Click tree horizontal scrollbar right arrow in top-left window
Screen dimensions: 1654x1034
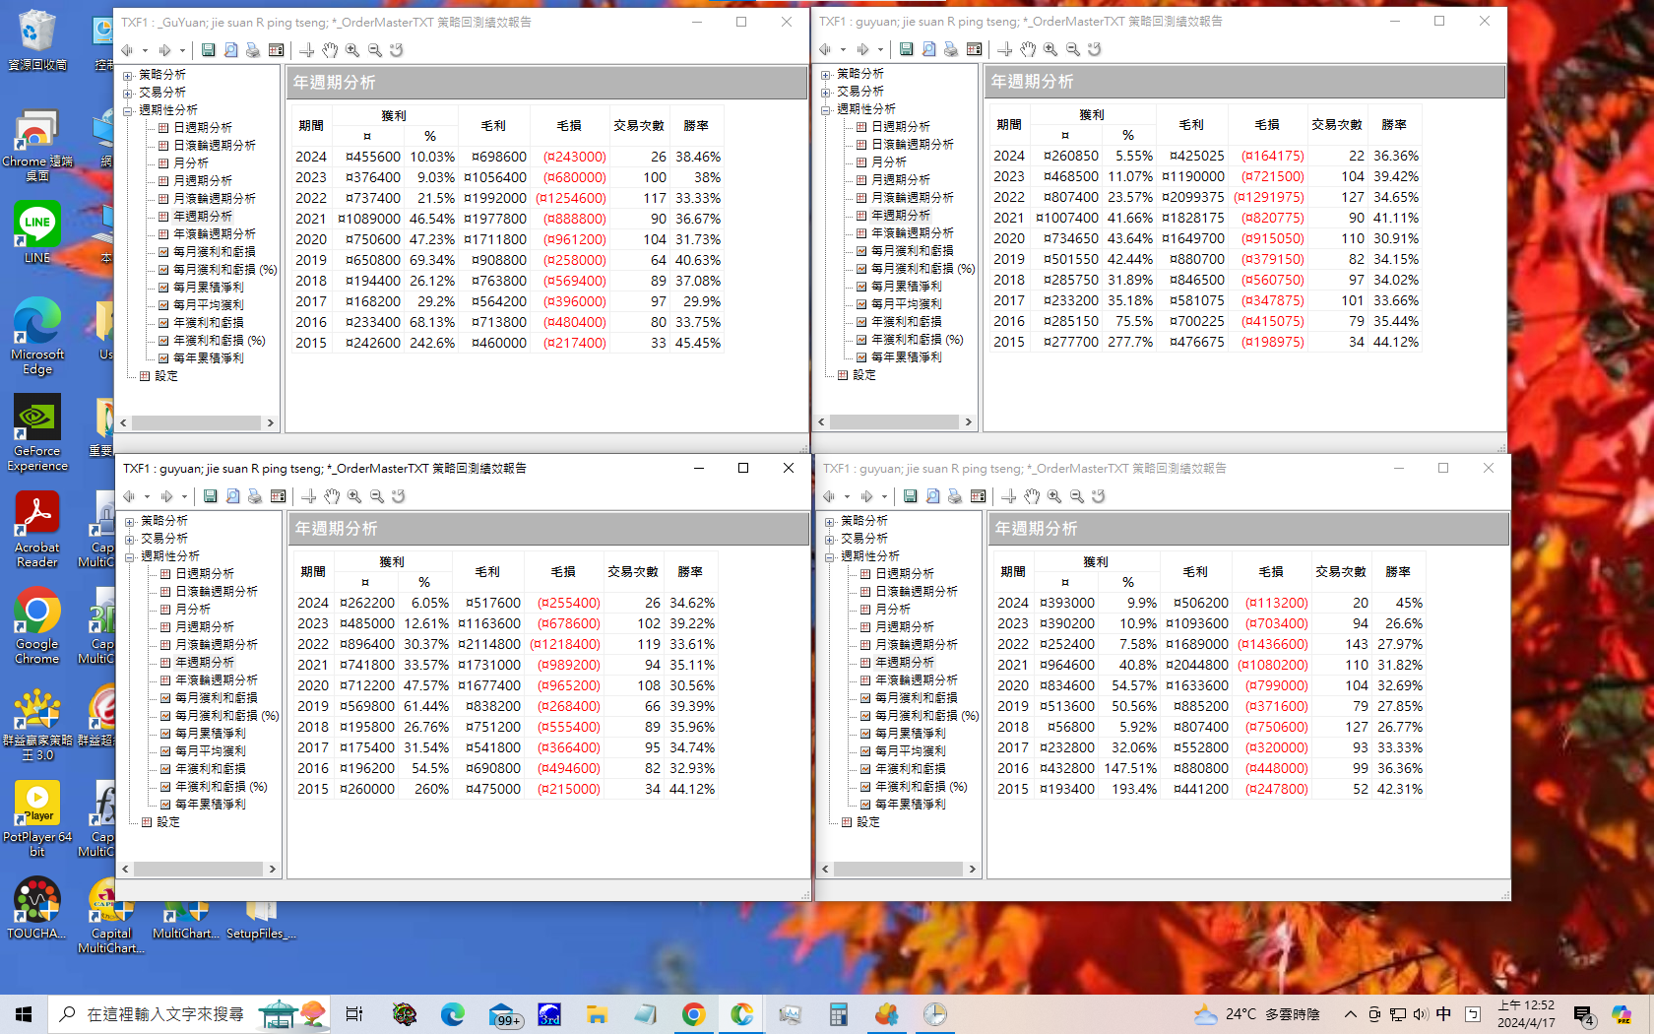pos(270,422)
